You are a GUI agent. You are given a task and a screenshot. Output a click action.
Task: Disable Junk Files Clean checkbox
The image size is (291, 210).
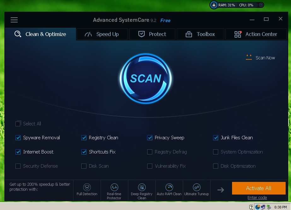point(216,138)
